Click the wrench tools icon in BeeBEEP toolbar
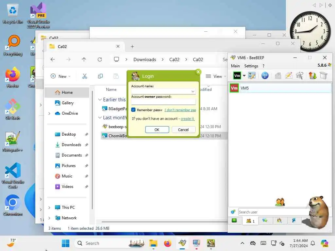 click(300, 75)
